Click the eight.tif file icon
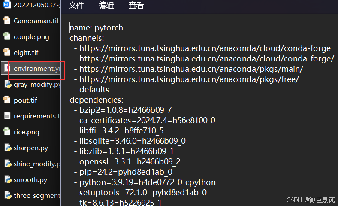Viewport: 338px width, 206px height. (7, 52)
